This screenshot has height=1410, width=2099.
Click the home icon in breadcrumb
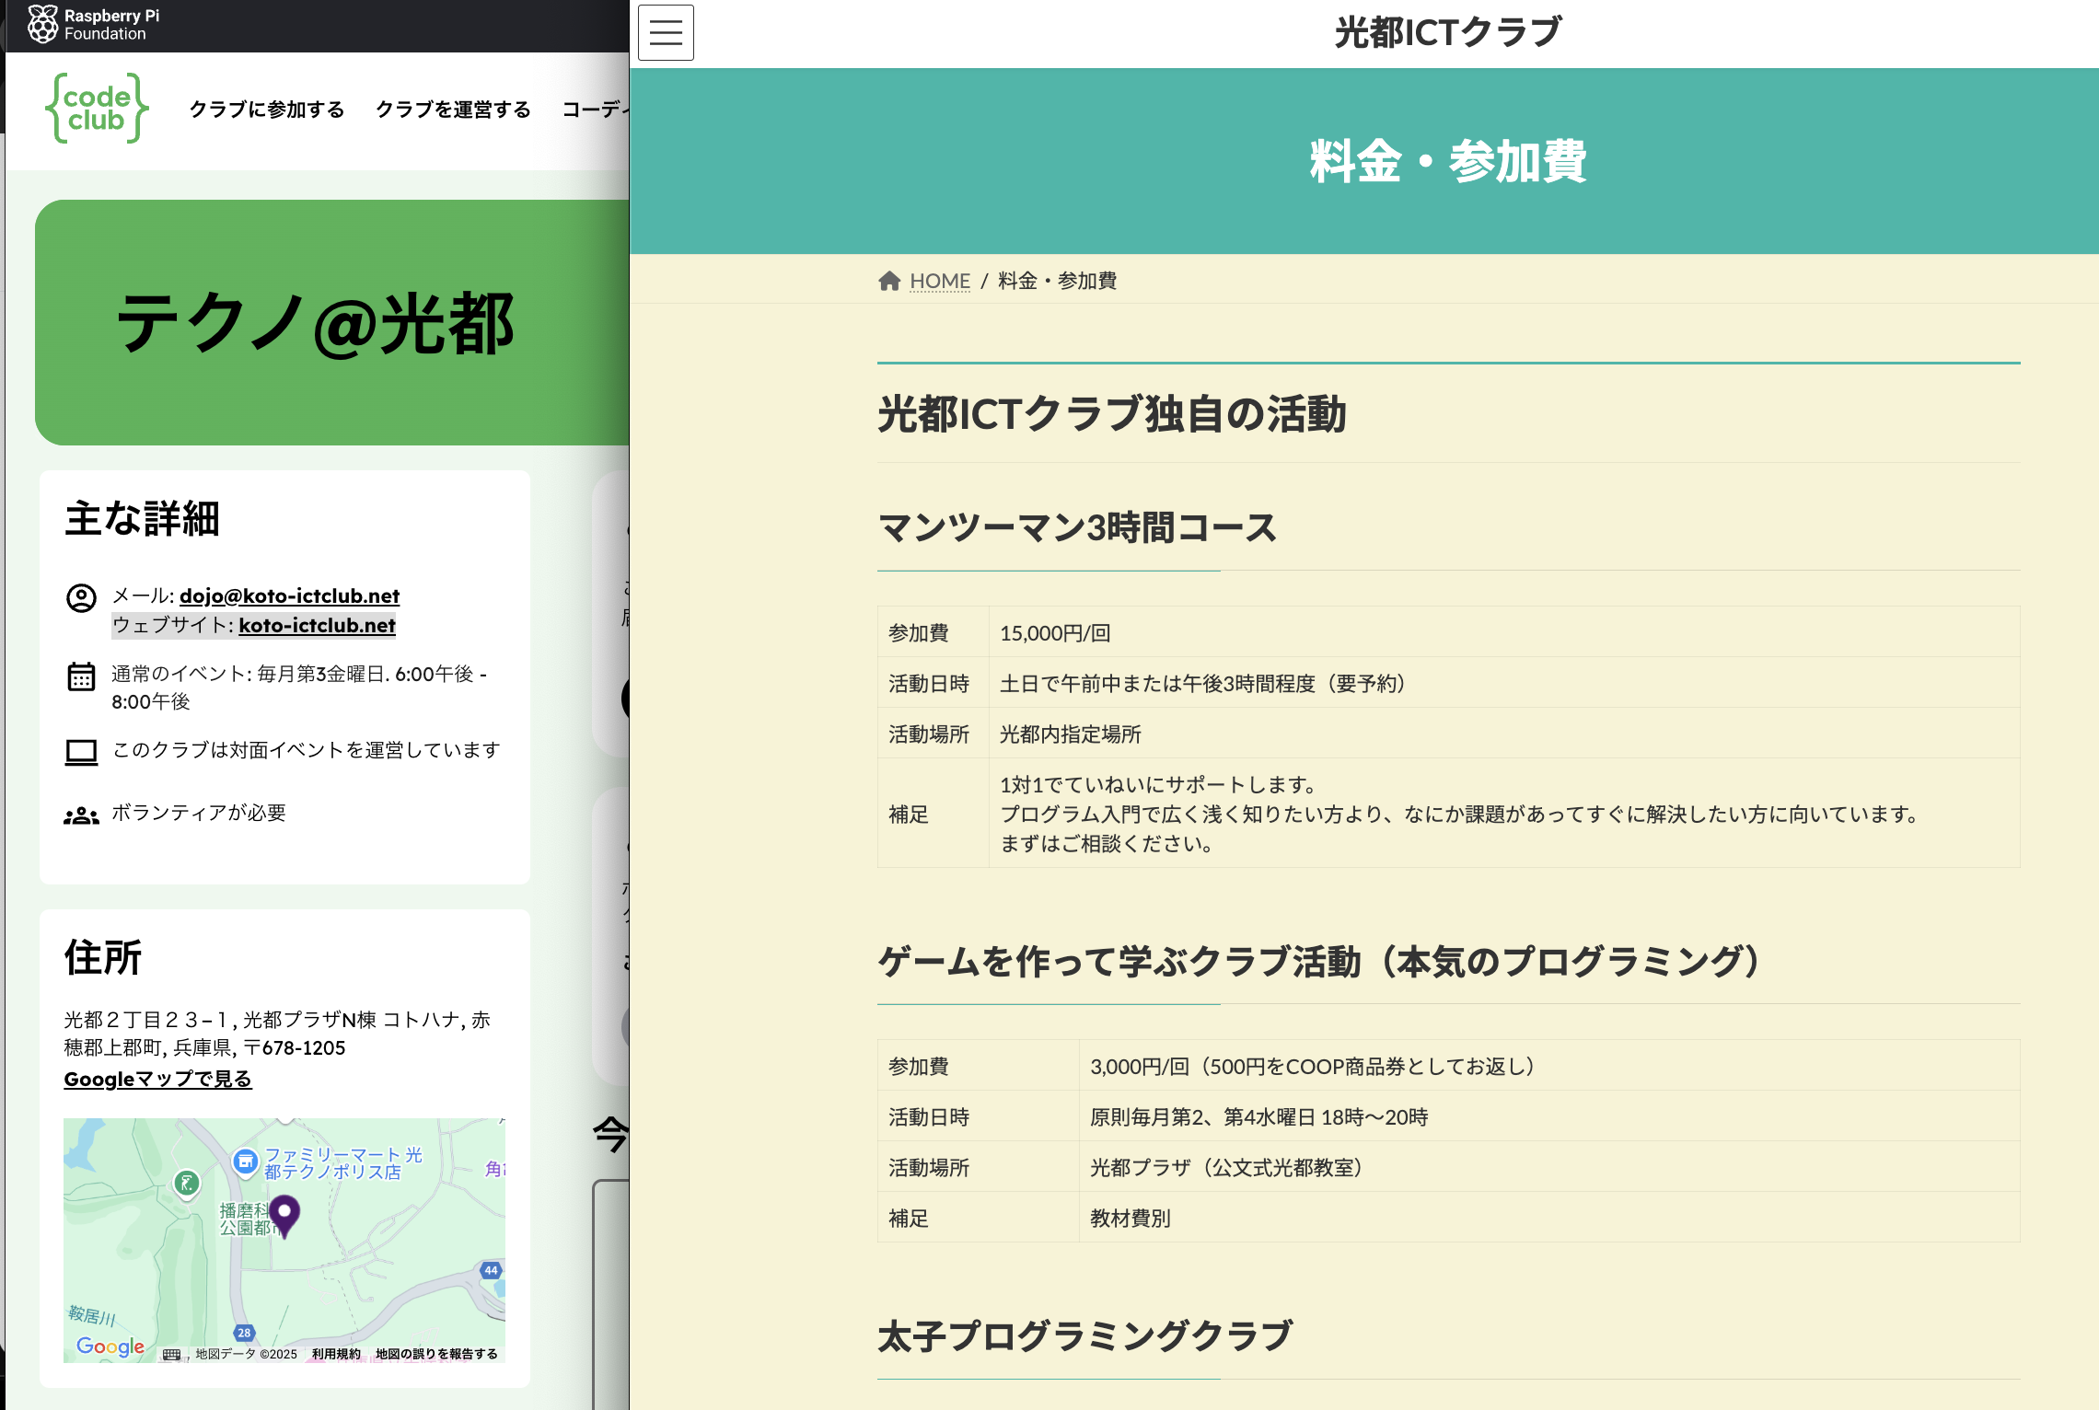click(888, 281)
